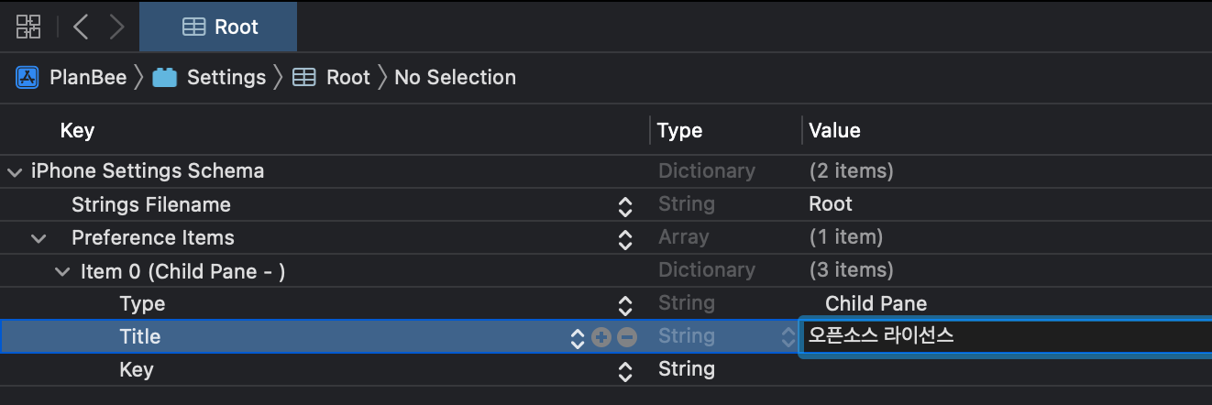Select the Key row in Item 0
The image size is (1212, 405).
[x=606, y=370]
